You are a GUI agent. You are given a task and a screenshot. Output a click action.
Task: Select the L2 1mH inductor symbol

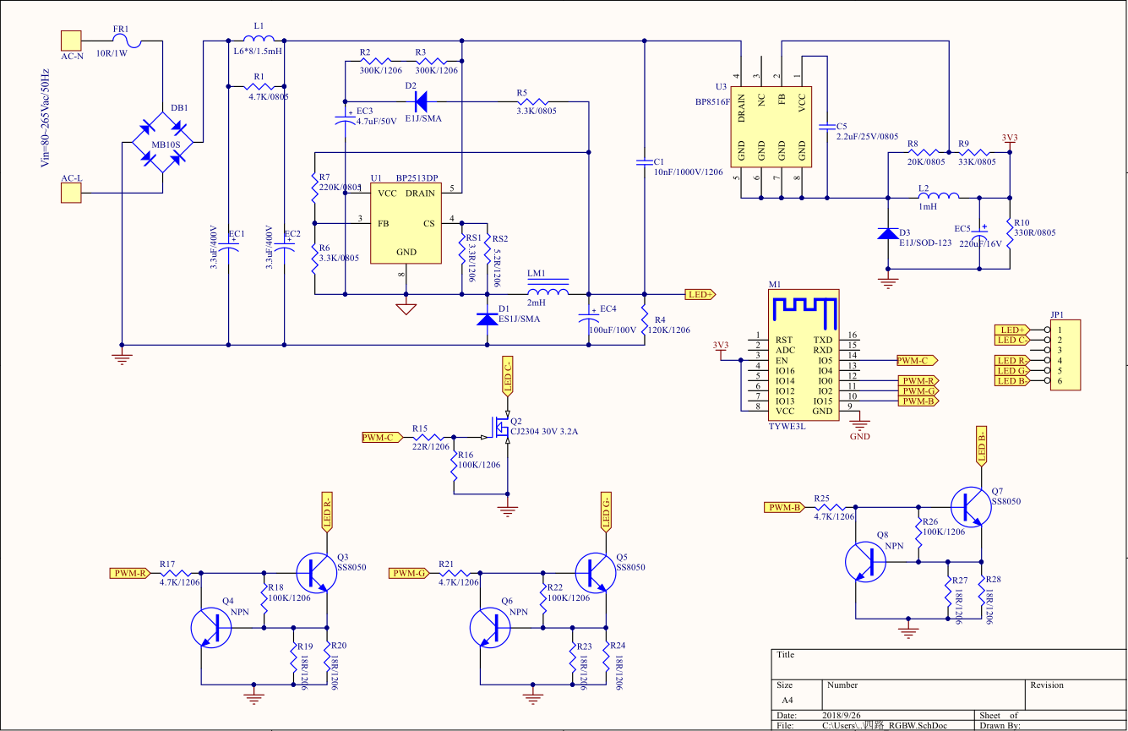click(937, 197)
